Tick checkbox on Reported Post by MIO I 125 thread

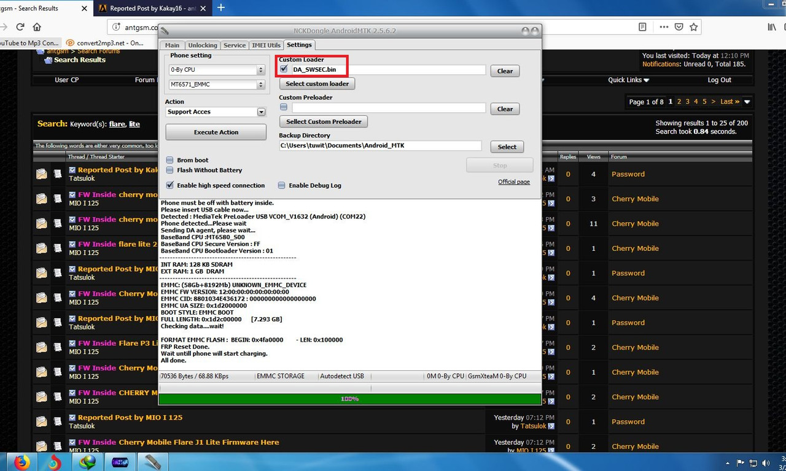click(72, 418)
